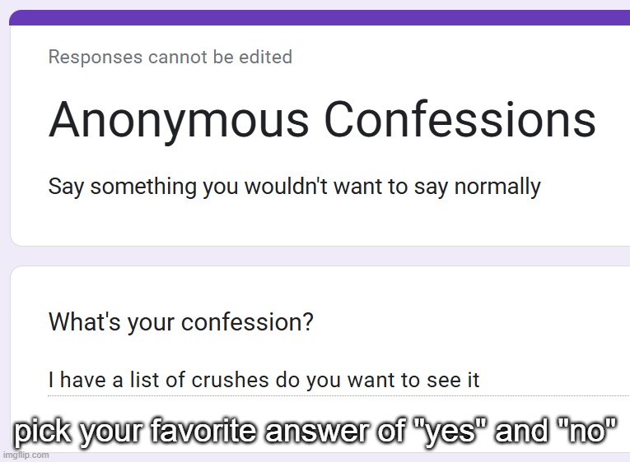Select the form description about saying something
The width and height of the screenshot is (630, 462).
(294, 187)
